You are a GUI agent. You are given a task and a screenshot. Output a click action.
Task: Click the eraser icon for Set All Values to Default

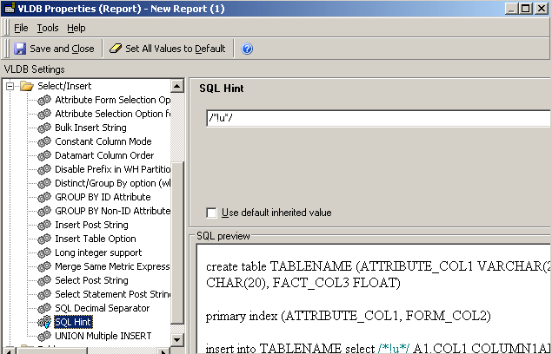[x=115, y=49]
